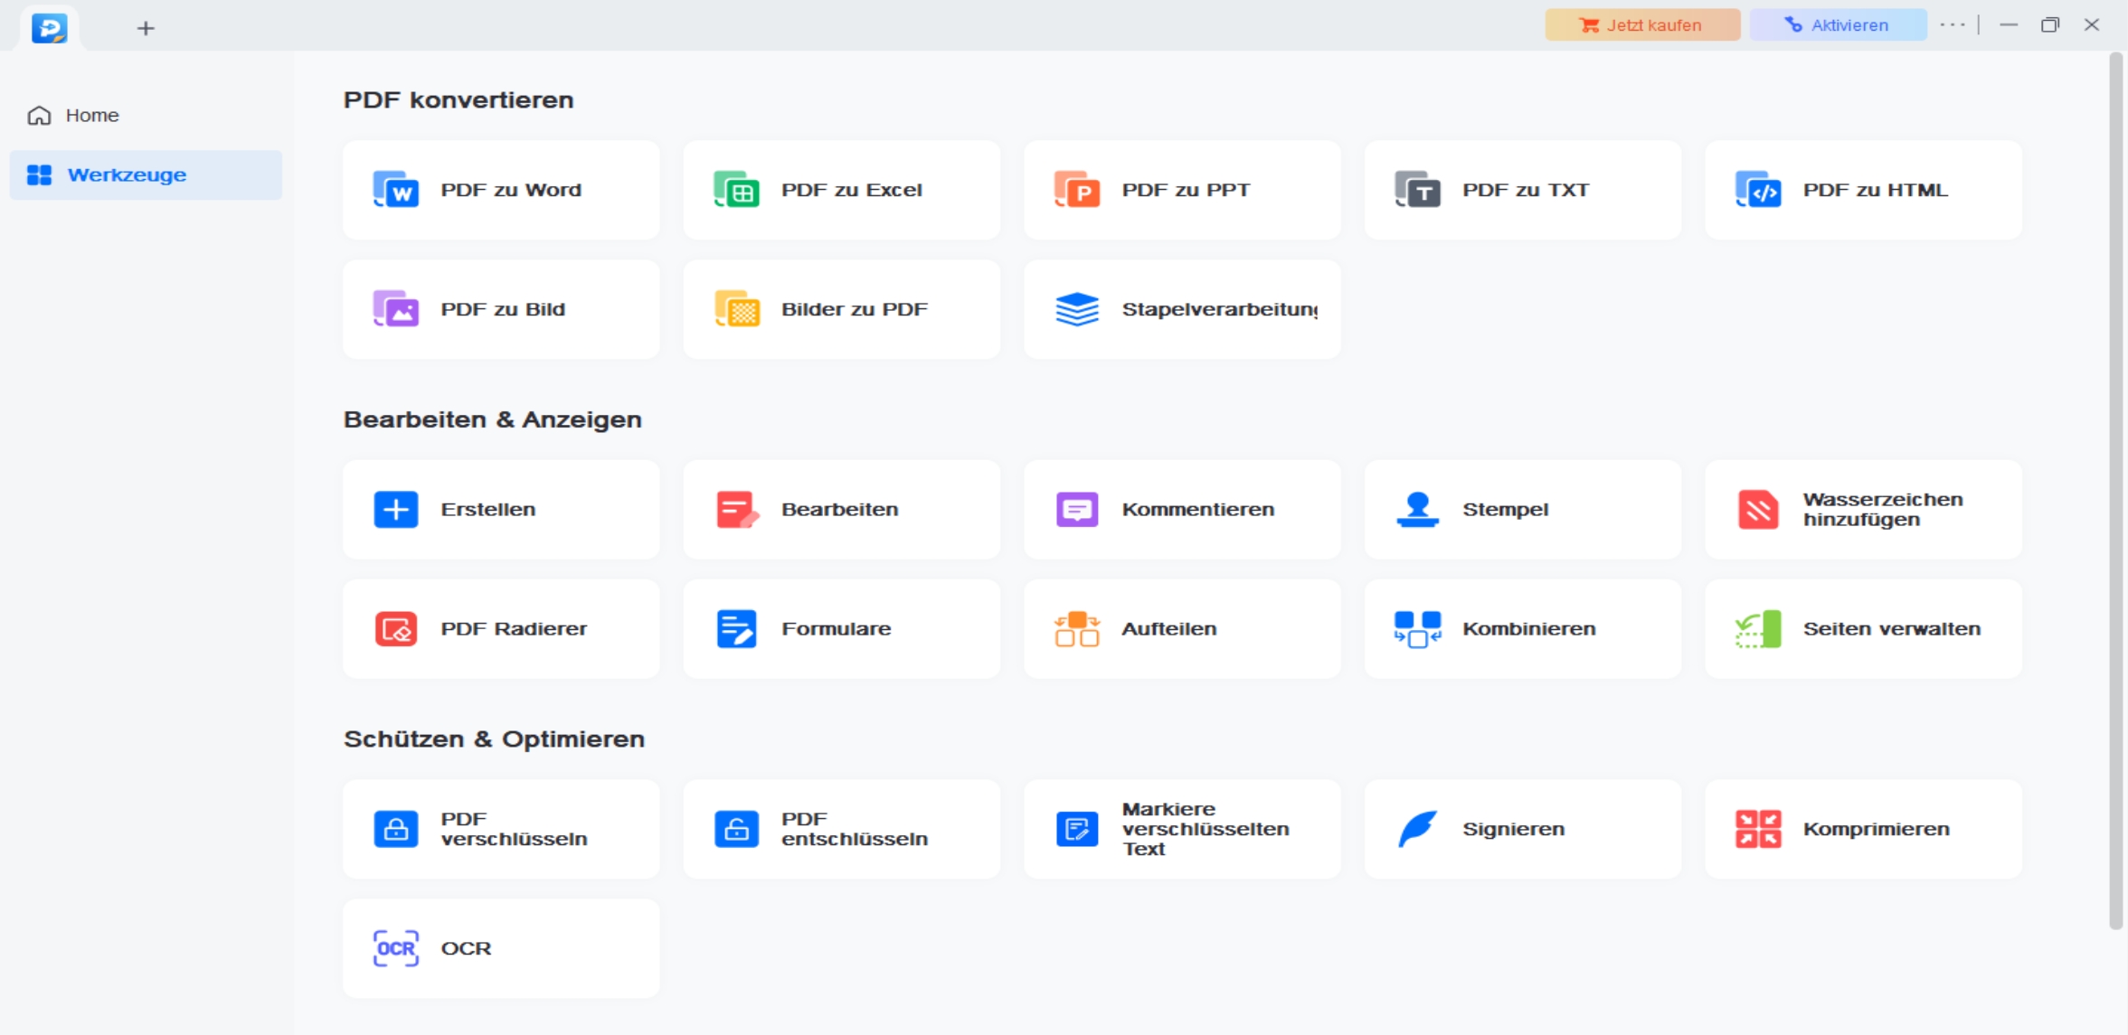Select the Kombinieren merge tool

coord(1522,629)
